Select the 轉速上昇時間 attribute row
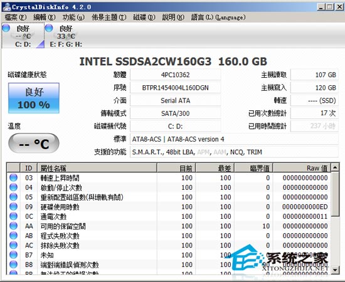345x282 pixels. click(x=169, y=177)
